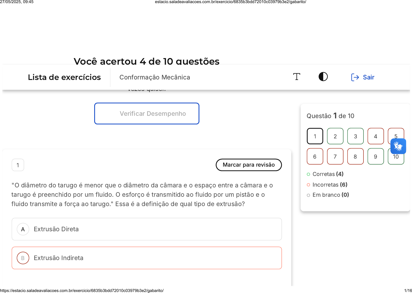Open question 4 in the navigator
Image resolution: width=412 pixels, height=293 pixels.
[x=375, y=136]
